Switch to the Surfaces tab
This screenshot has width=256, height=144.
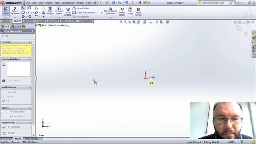(29, 21)
